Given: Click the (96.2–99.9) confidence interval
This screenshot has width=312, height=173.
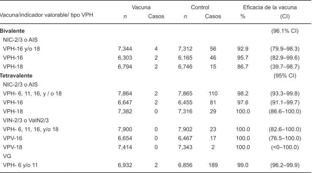Looking at the screenshot, I should click(x=285, y=165).
